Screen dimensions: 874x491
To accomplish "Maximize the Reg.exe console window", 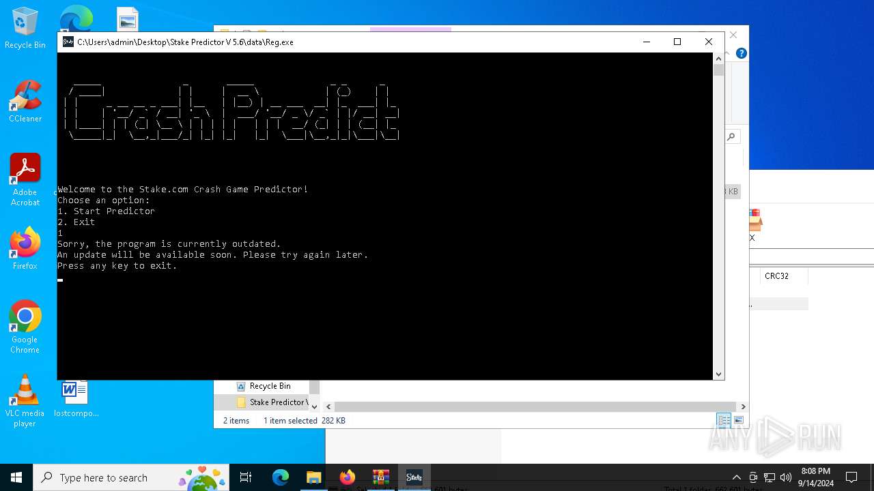I will pyautogui.click(x=677, y=42).
